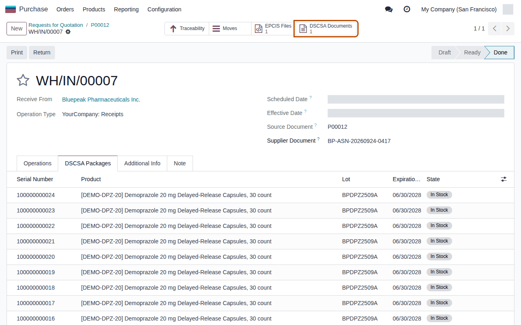521x325 pixels.
Task: Click In Stock badge for serial 100000000024
Action: pyautogui.click(x=439, y=195)
